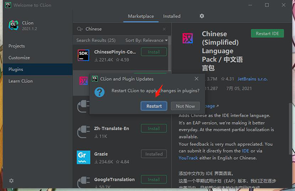Open the settings gear in the sidebar's bottom corner
This screenshot has width=295, height=191.
11,181
